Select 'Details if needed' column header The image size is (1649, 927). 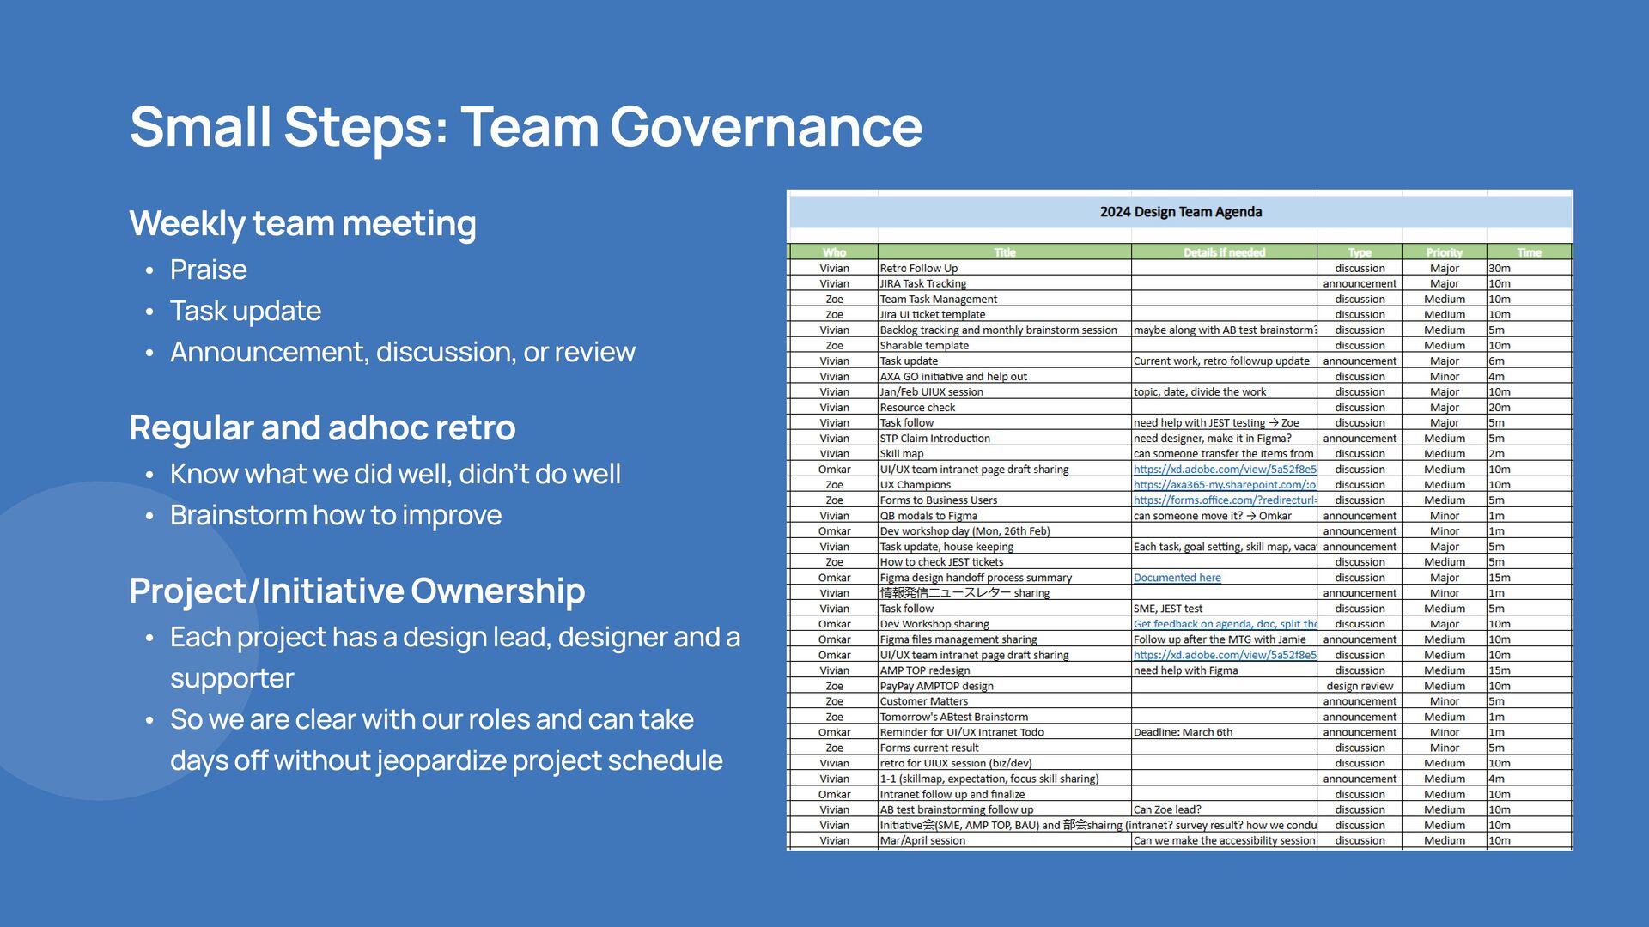(x=1223, y=252)
